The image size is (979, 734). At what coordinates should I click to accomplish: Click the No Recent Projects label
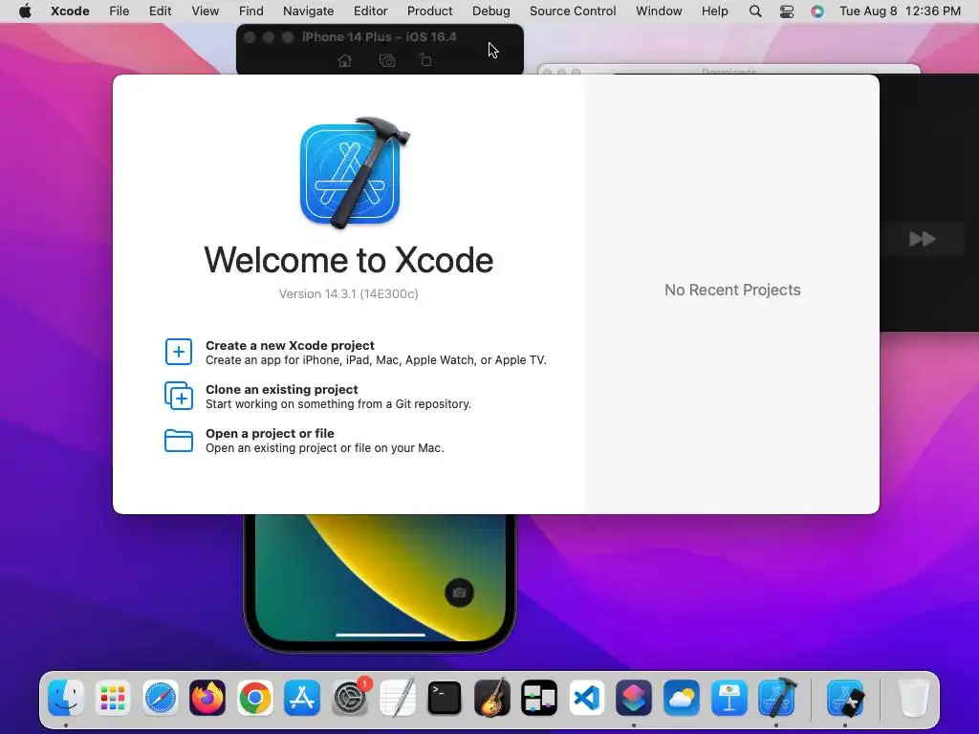click(x=732, y=290)
